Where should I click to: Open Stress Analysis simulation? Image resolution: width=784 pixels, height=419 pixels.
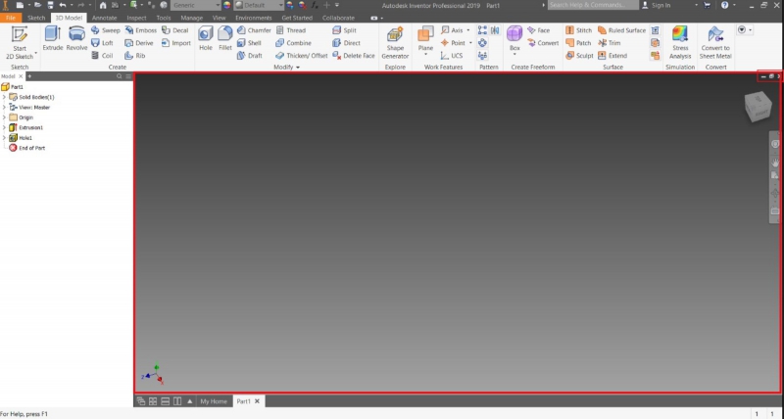(x=680, y=41)
